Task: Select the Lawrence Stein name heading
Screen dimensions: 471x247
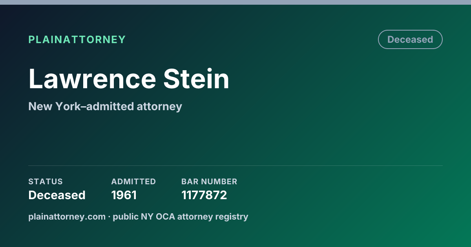Action: pyautogui.click(x=129, y=79)
